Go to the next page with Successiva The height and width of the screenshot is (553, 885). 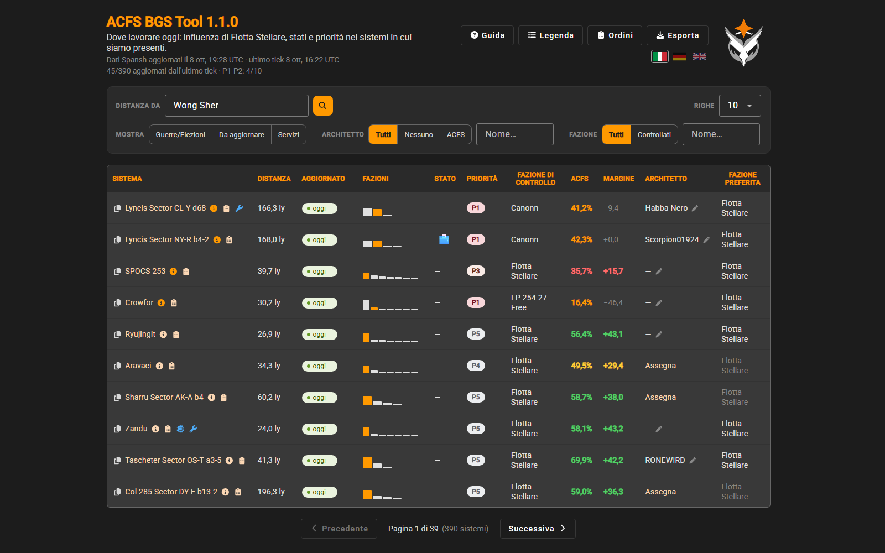(x=538, y=529)
